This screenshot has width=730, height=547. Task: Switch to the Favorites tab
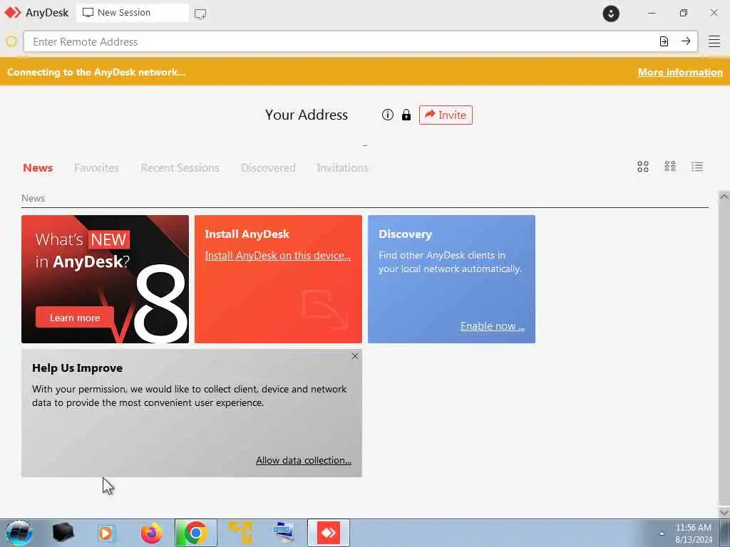tap(96, 168)
